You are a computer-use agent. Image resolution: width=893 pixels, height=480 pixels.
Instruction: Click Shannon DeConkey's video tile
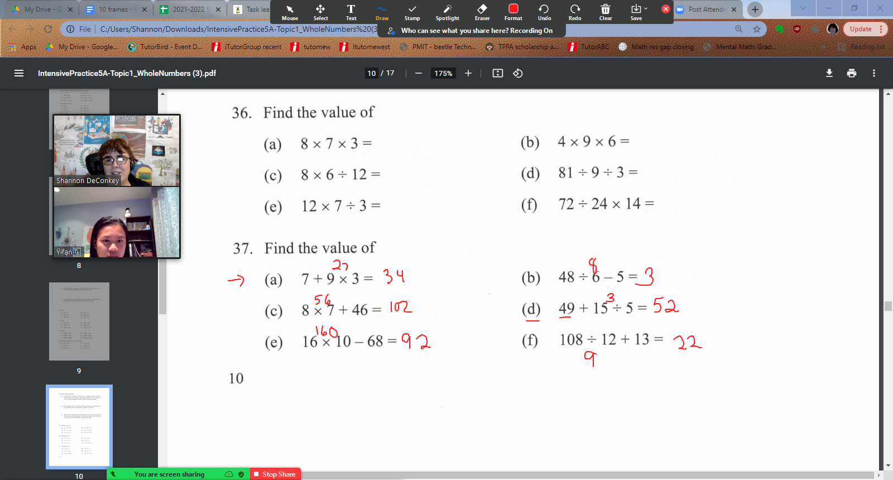click(117, 151)
